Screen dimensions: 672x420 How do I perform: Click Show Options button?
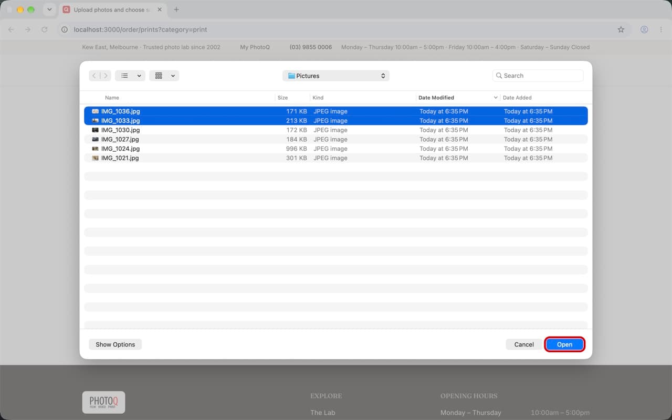point(115,344)
